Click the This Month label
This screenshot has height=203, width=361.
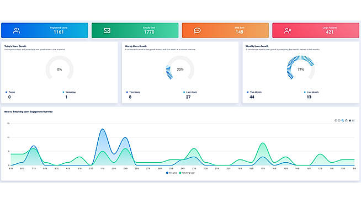256,92
